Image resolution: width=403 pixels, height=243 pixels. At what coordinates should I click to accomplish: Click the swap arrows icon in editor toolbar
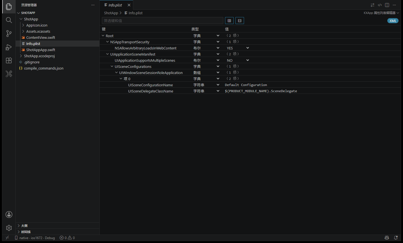click(372, 5)
